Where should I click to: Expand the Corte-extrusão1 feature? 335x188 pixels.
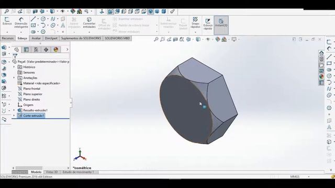pyautogui.click(x=14, y=115)
